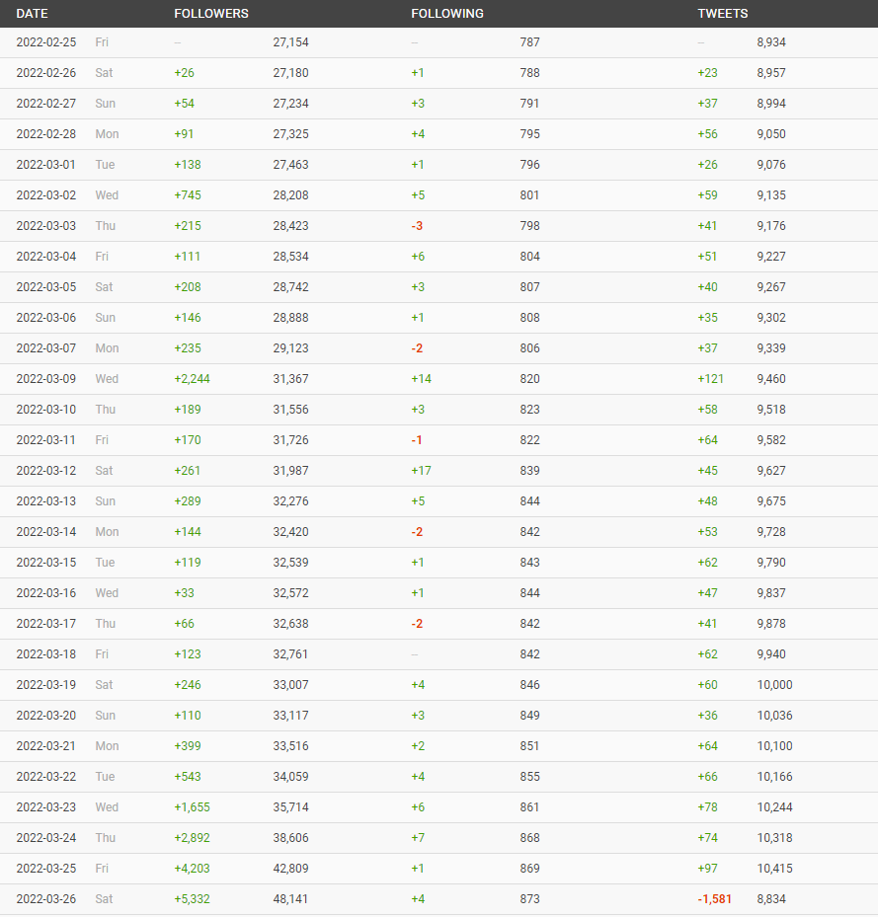878x917 pixels.
Task: Select the 873 following total
Action: coord(529,899)
